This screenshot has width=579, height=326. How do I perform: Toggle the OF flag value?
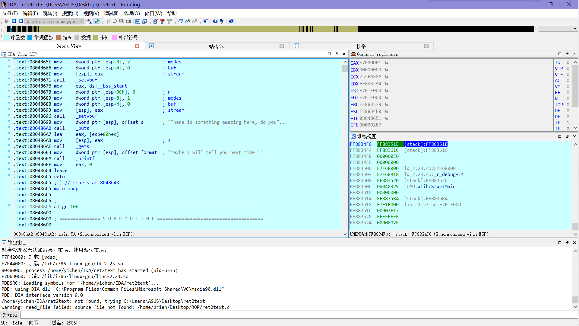pos(568,111)
